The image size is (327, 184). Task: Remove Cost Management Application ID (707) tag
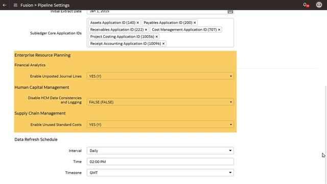(219, 30)
